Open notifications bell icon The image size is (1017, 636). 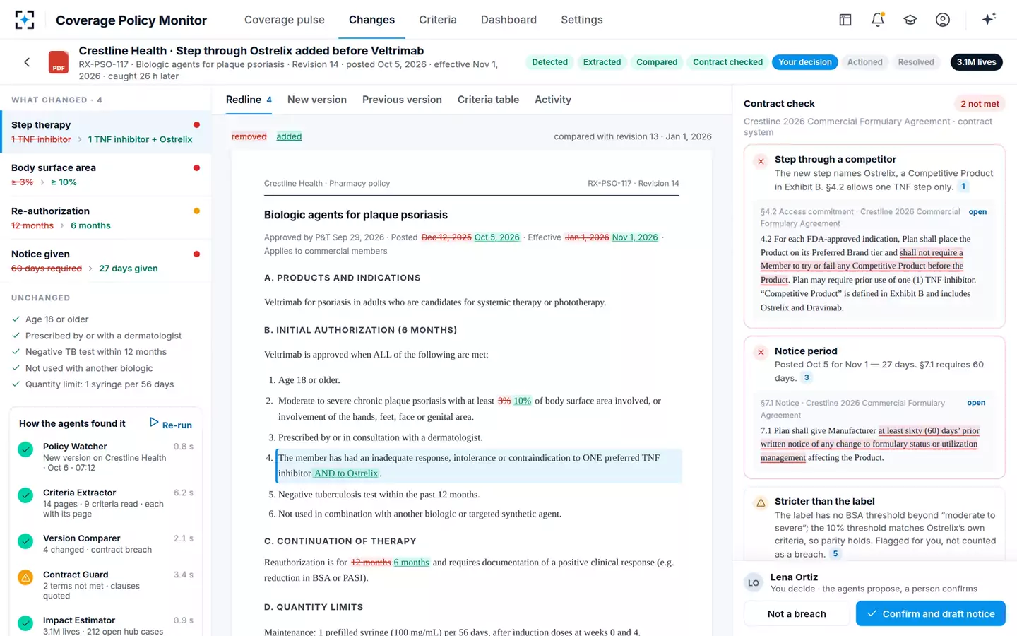(x=878, y=20)
